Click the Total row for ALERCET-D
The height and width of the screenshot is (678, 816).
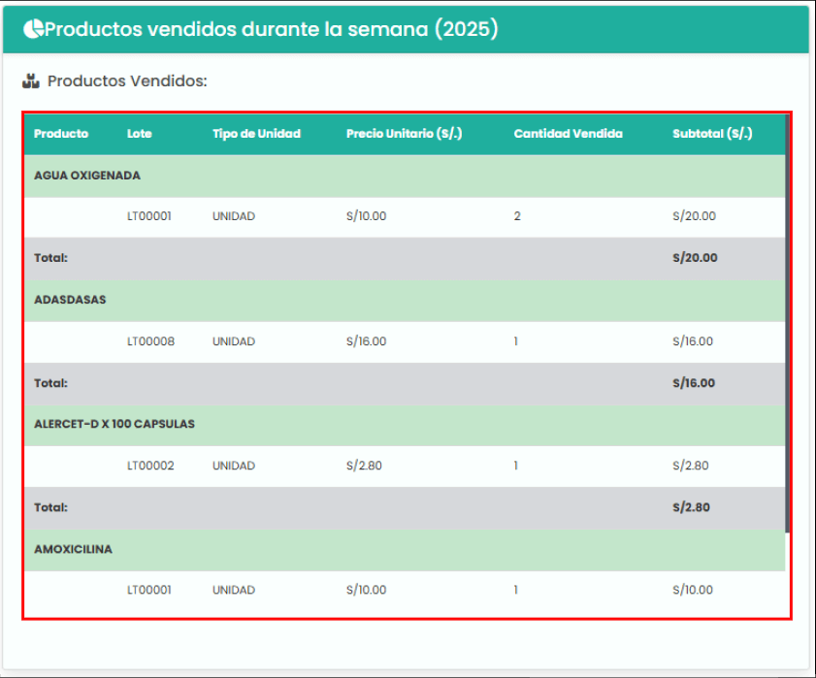pos(388,506)
